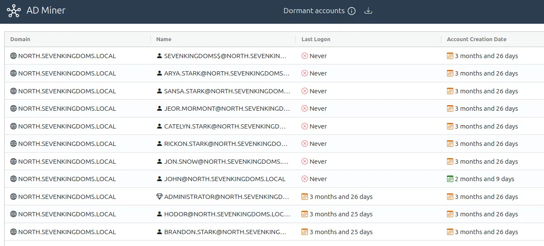The image size is (544, 246).
Task: Click user icon beside RICKON.STARK
Action: click(160, 143)
